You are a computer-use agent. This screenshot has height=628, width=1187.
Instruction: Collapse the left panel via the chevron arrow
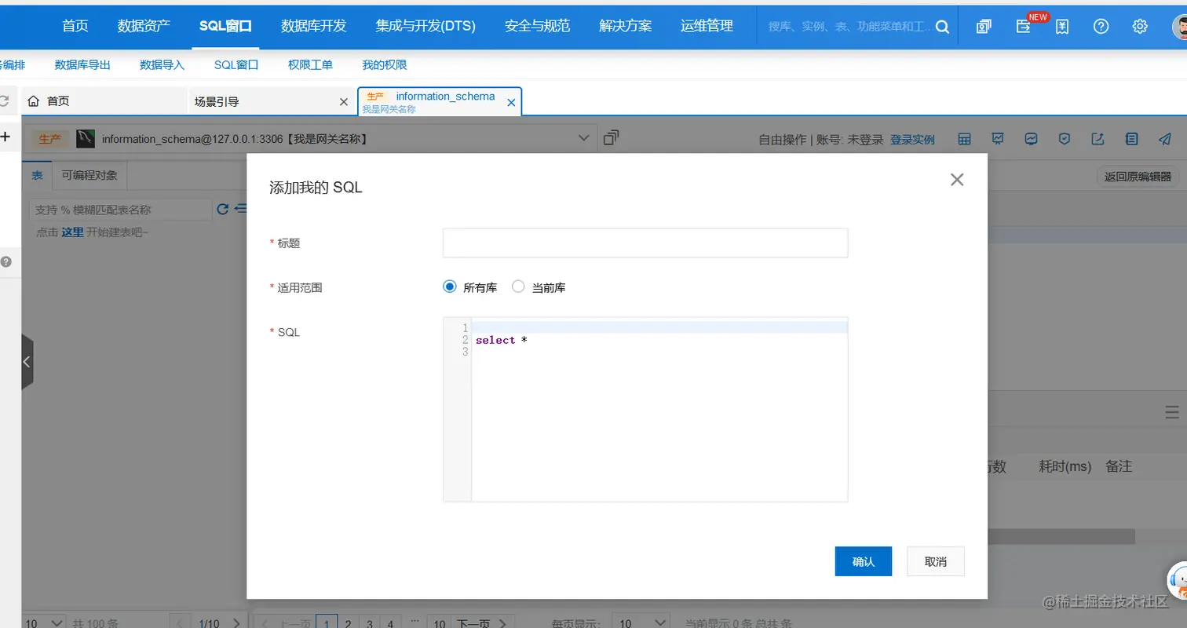point(28,362)
